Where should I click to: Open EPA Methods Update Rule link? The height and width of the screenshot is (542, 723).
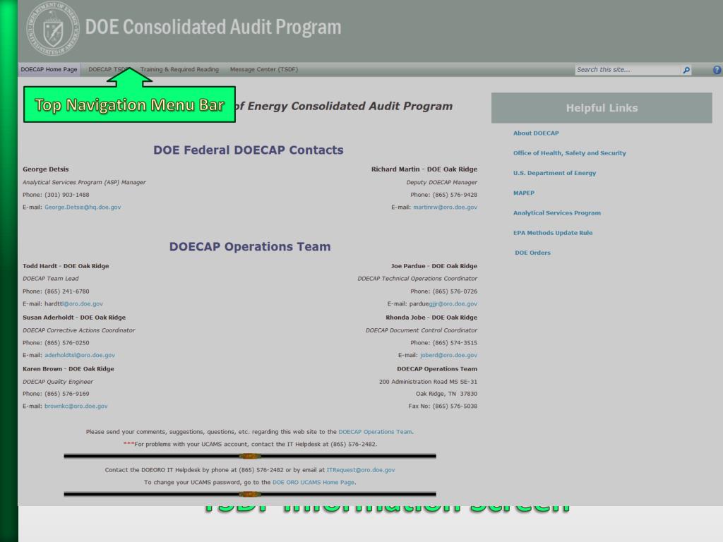coord(553,233)
